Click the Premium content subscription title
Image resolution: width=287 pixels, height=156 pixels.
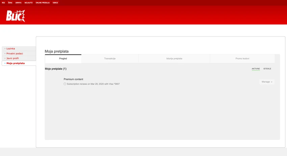(73, 79)
